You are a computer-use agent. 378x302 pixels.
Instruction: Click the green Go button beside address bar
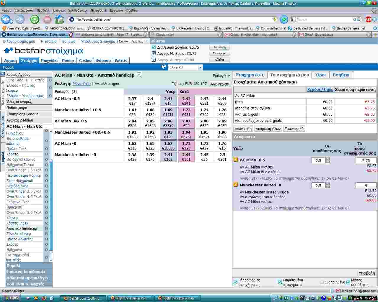(284, 19)
